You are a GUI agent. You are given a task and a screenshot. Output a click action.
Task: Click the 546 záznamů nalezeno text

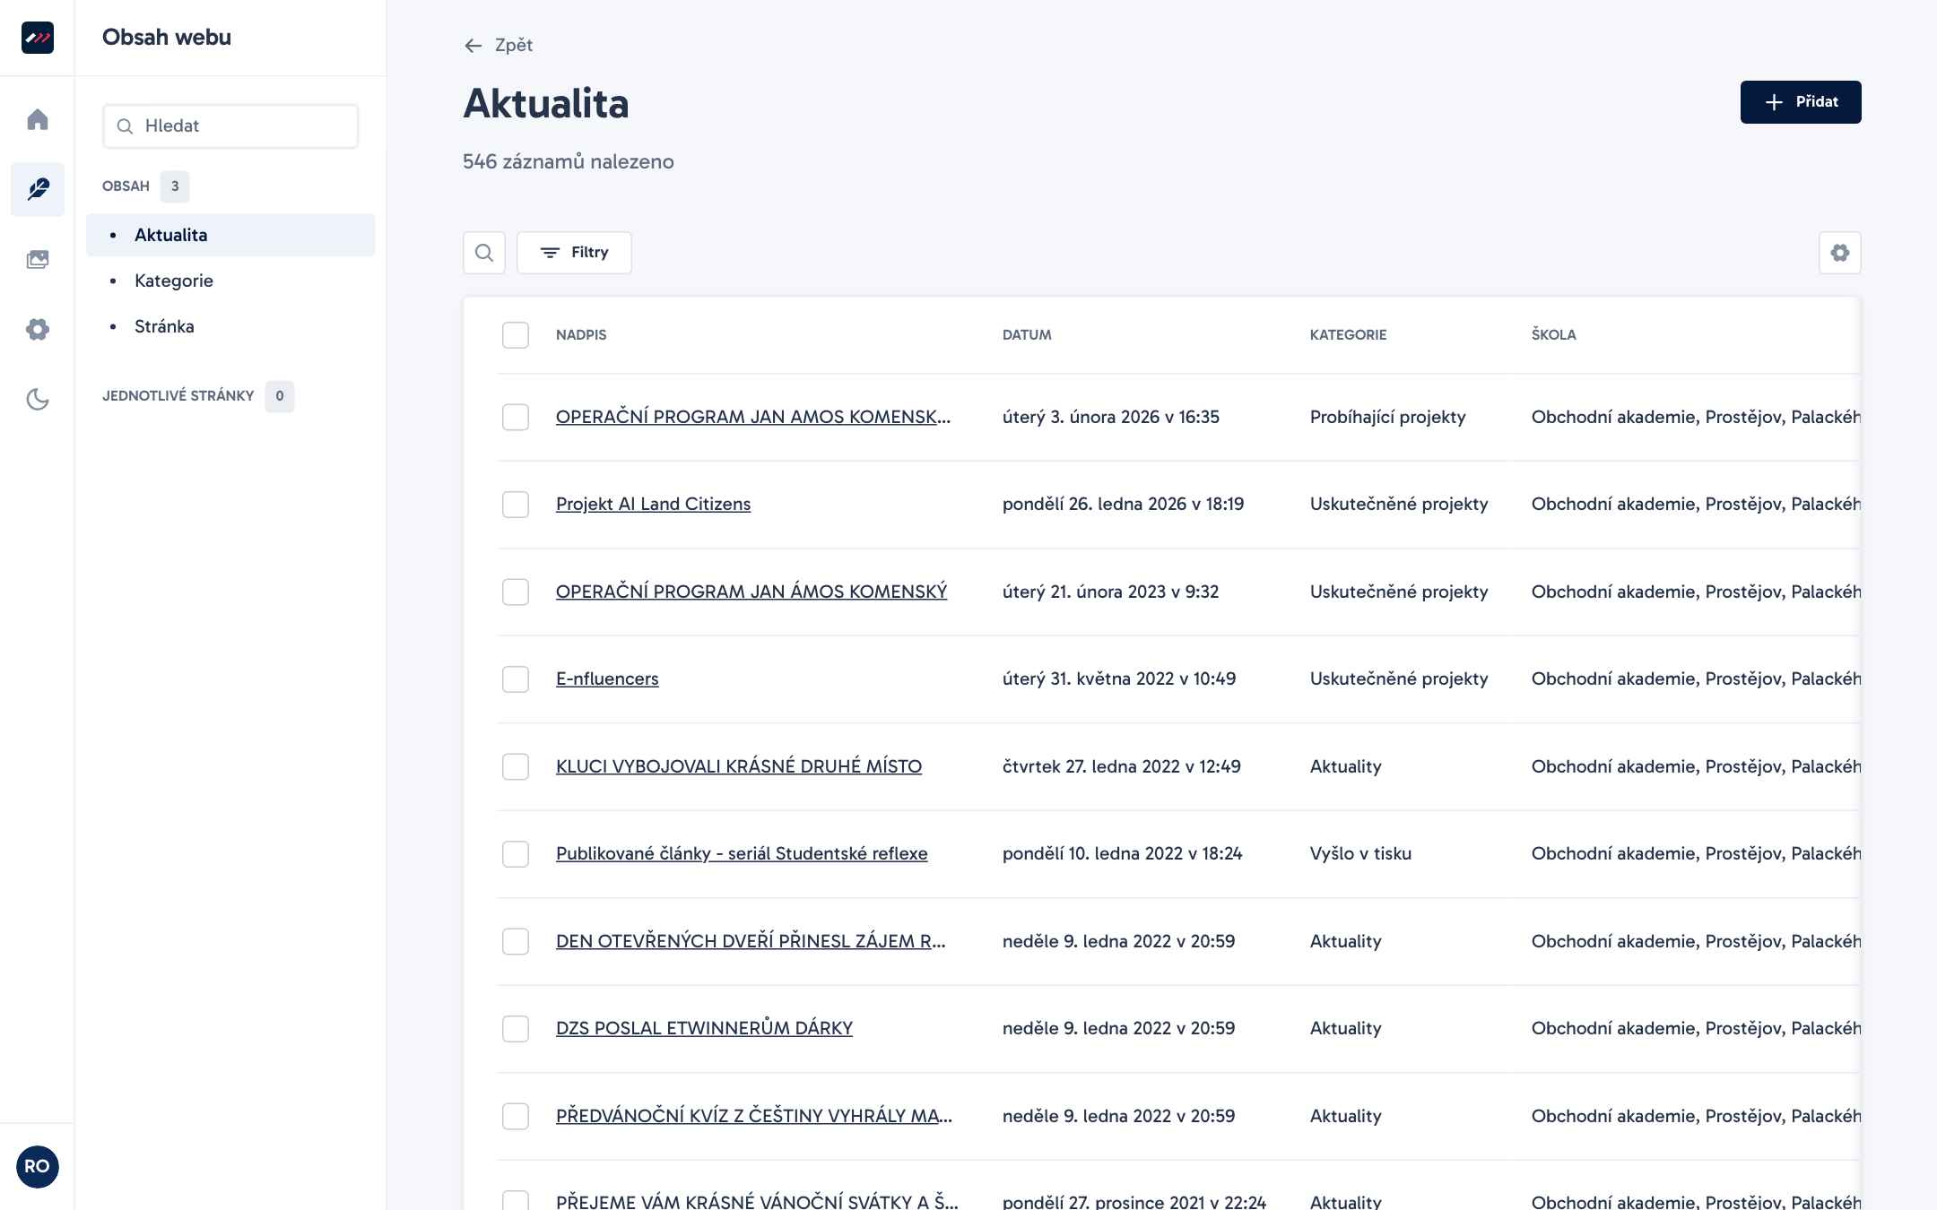[x=569, y=162]
